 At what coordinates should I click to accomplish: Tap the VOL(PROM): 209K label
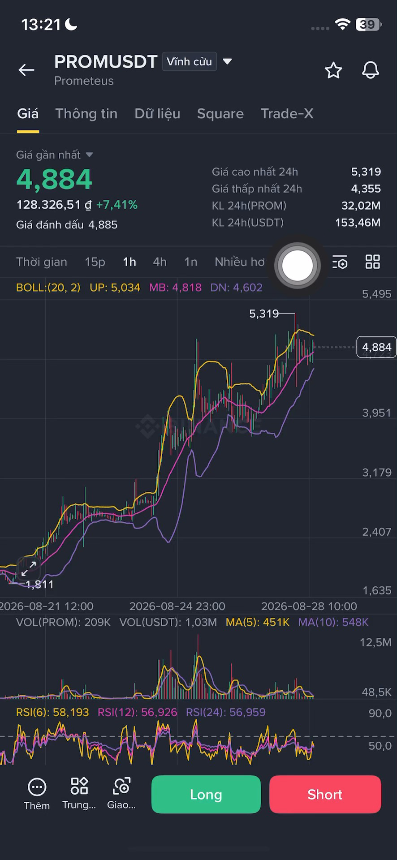(x=63, y=622)
